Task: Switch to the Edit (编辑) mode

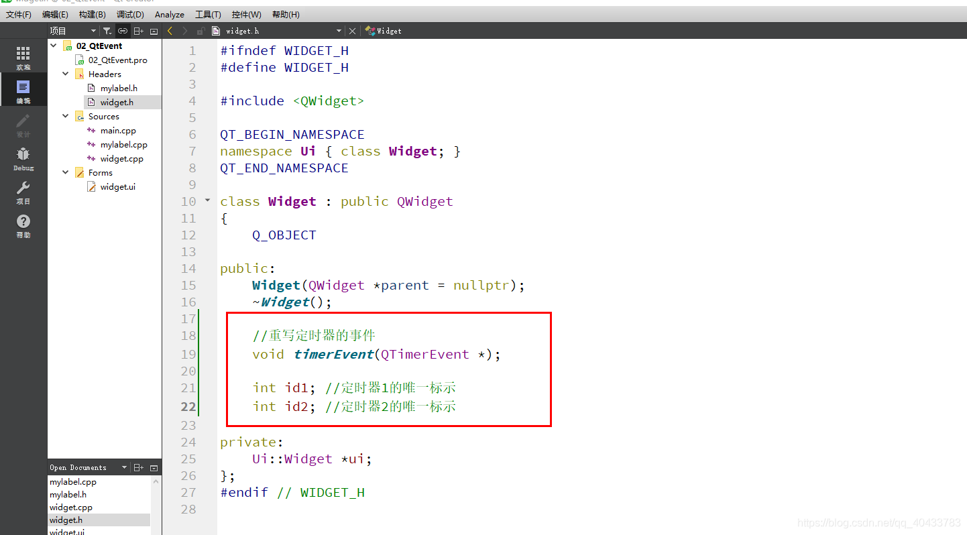Action: [x=23, y=91]
